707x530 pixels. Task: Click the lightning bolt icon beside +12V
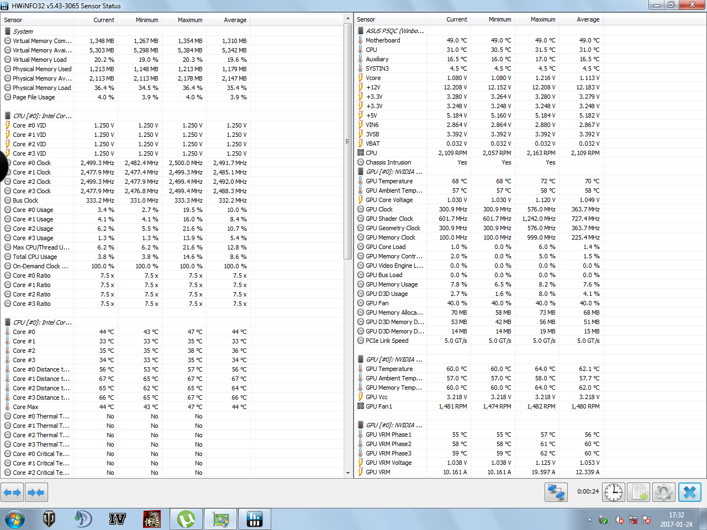point(361,87)
